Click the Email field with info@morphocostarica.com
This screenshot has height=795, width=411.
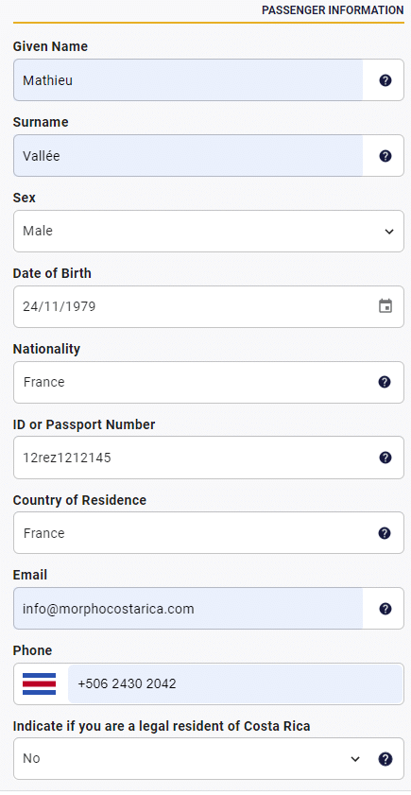188,609
